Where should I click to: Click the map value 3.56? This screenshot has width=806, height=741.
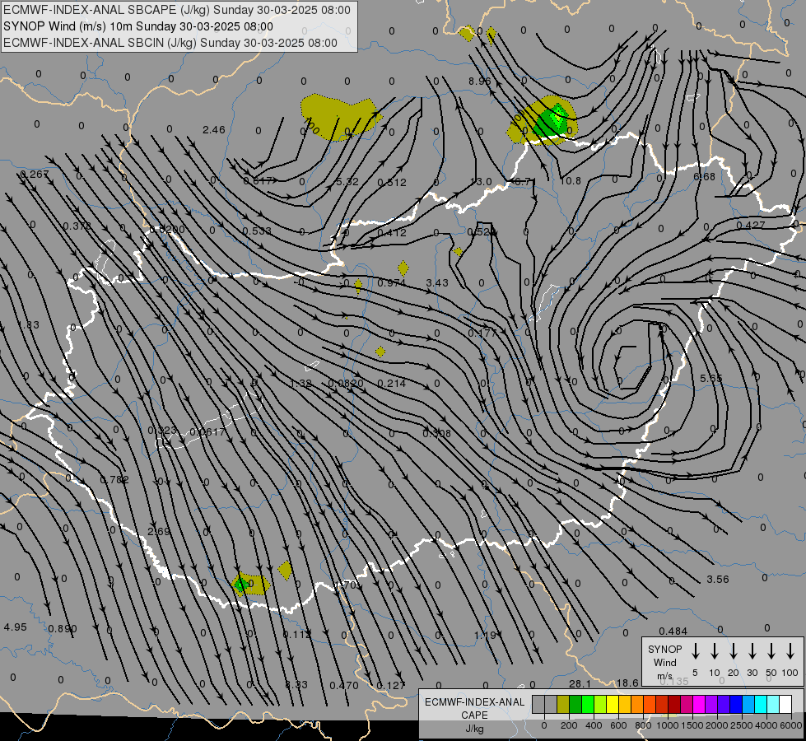tap(718, 579)
